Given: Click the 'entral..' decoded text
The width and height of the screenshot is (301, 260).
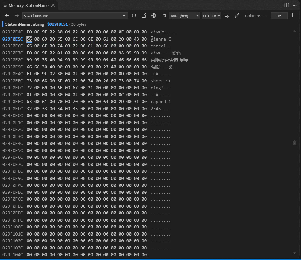Looking at the screenshot, I should coord(161,46).
